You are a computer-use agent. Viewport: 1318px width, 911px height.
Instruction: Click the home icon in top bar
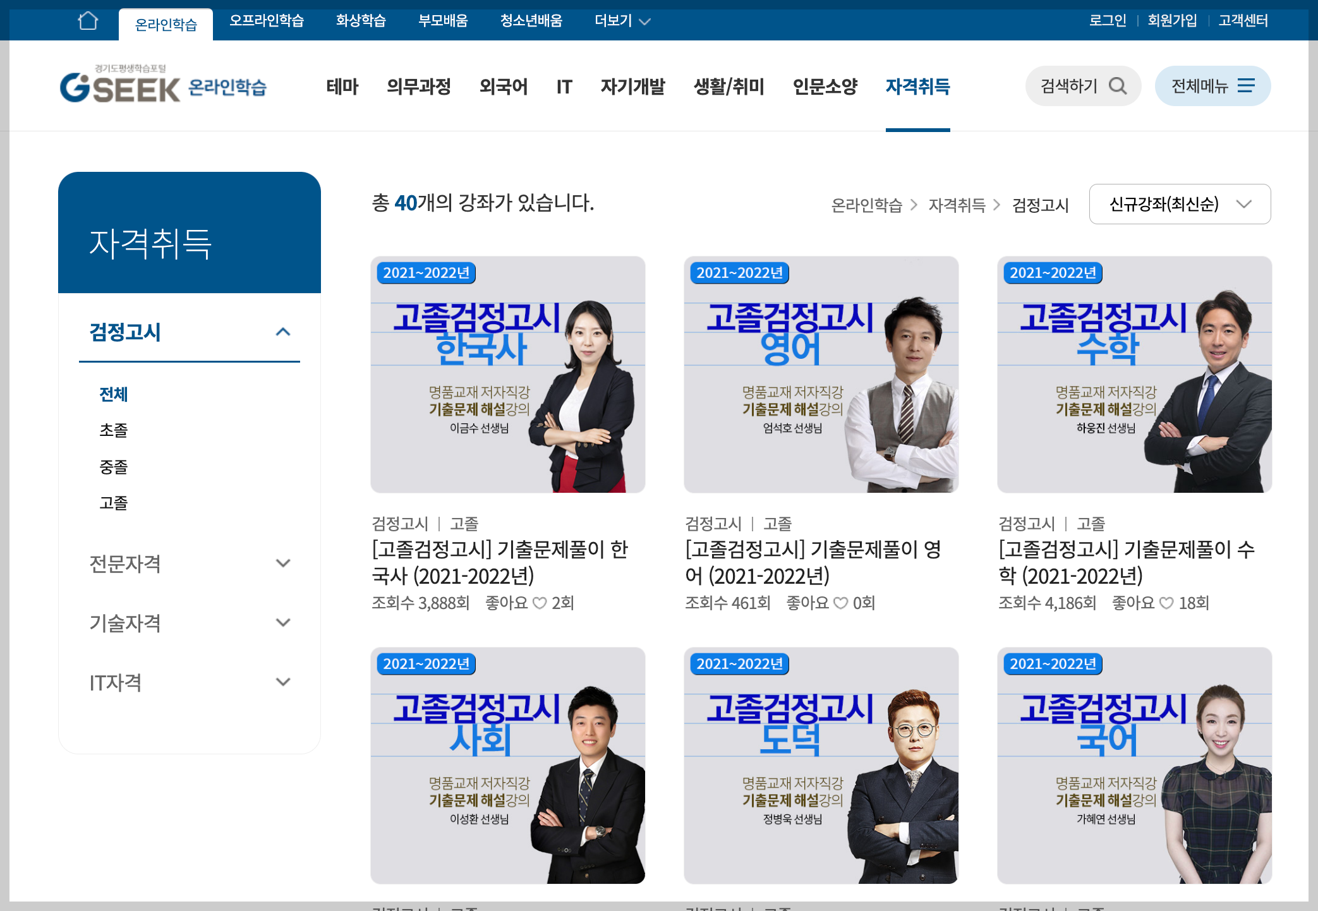tap(88, 21)
